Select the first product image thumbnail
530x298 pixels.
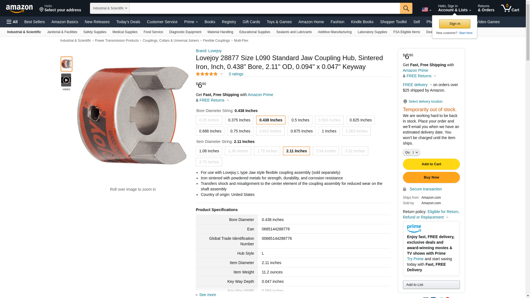pos(67,64)
